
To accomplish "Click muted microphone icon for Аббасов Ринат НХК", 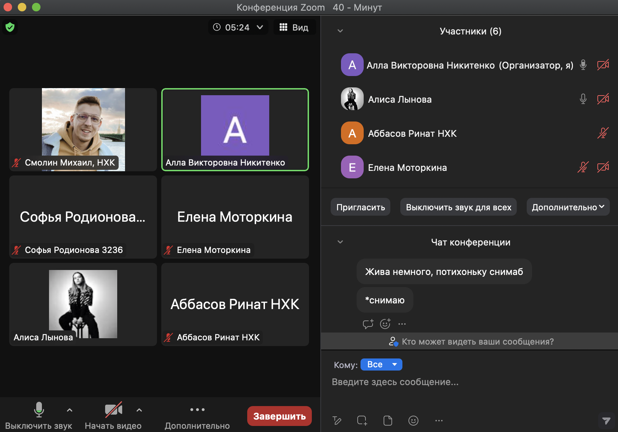I will click(603, 133).
